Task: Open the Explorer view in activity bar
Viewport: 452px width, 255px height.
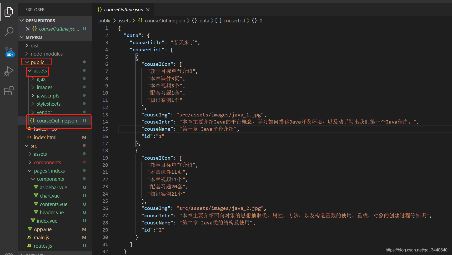Action: tap(9, 12)
